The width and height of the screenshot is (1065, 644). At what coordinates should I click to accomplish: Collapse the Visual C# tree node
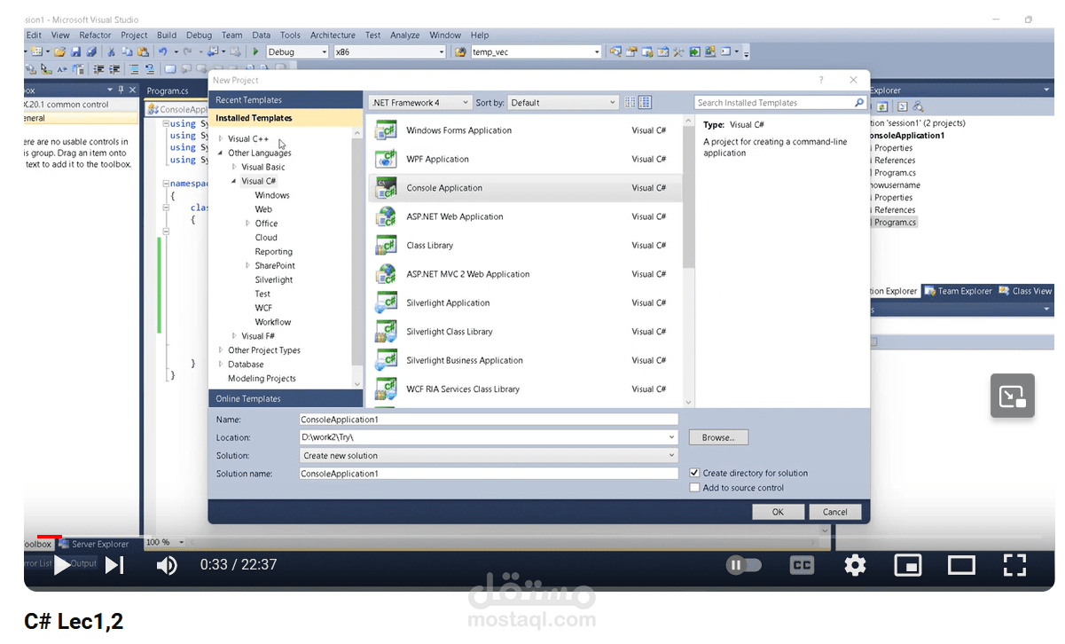pyautogui.click(x=234, y=181)
